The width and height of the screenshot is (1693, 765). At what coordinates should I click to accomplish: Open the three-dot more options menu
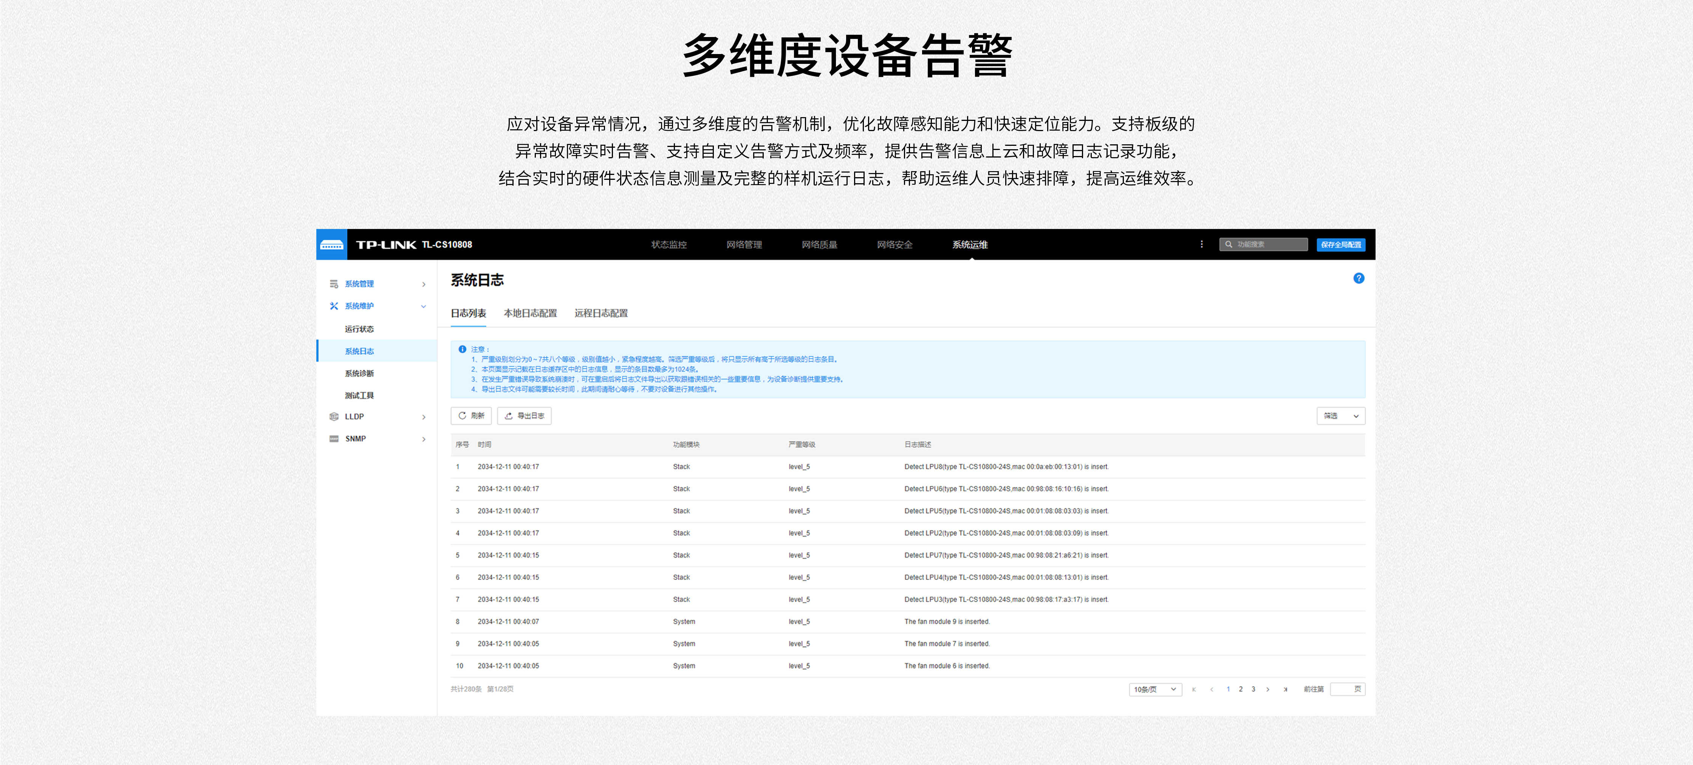[x=1201, y=244]
